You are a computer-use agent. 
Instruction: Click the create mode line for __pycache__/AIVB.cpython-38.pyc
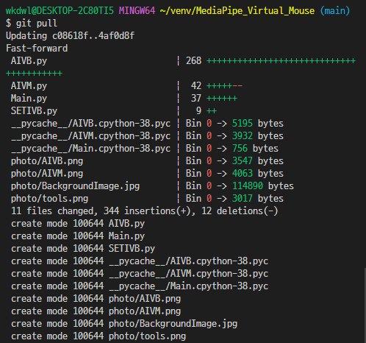point(140,261)
